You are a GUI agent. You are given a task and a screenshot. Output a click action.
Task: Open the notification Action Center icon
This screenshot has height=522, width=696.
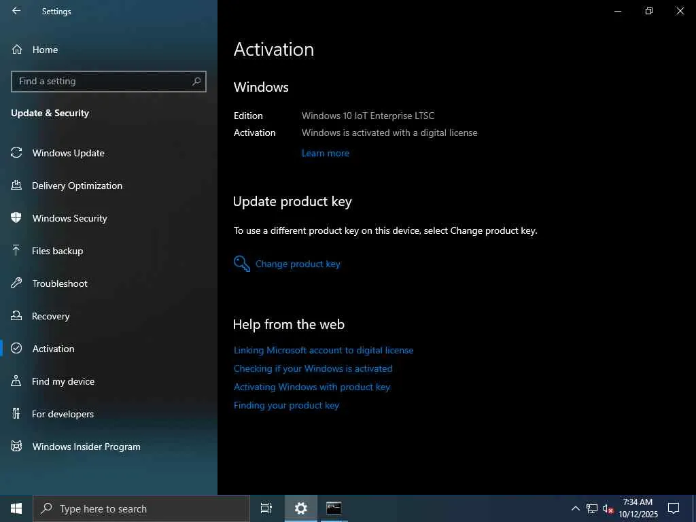pyautogui.click(x=674, y=508)
